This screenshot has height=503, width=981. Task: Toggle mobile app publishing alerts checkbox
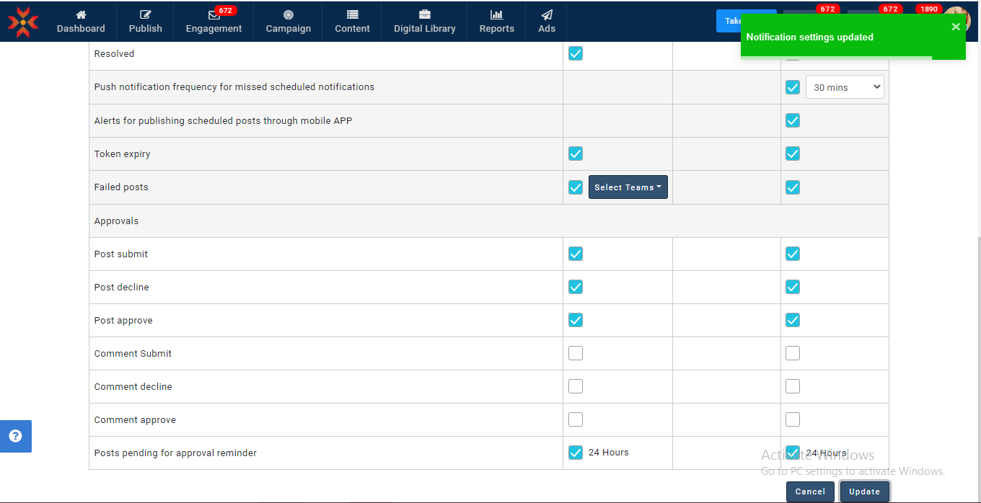(x=793, y=120)
